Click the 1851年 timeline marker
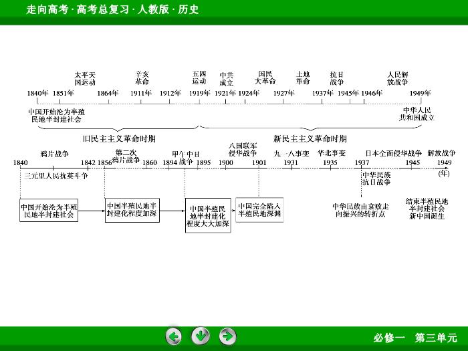This screenshot has width=468, height=351. [x=64, y=93]
